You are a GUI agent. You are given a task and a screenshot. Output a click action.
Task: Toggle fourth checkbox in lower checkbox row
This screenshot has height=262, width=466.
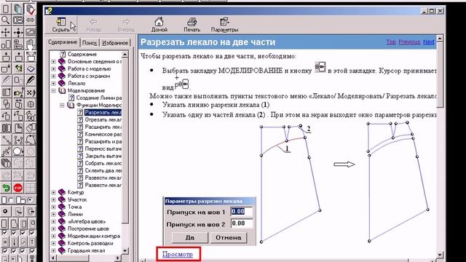click(32, 251)
